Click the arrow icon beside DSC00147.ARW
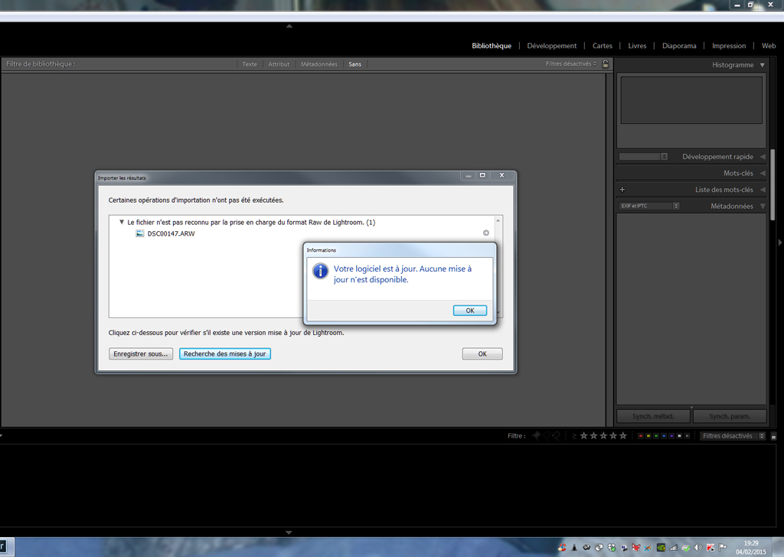The width and height of the screenshot is (784, 557). point(485,233)
